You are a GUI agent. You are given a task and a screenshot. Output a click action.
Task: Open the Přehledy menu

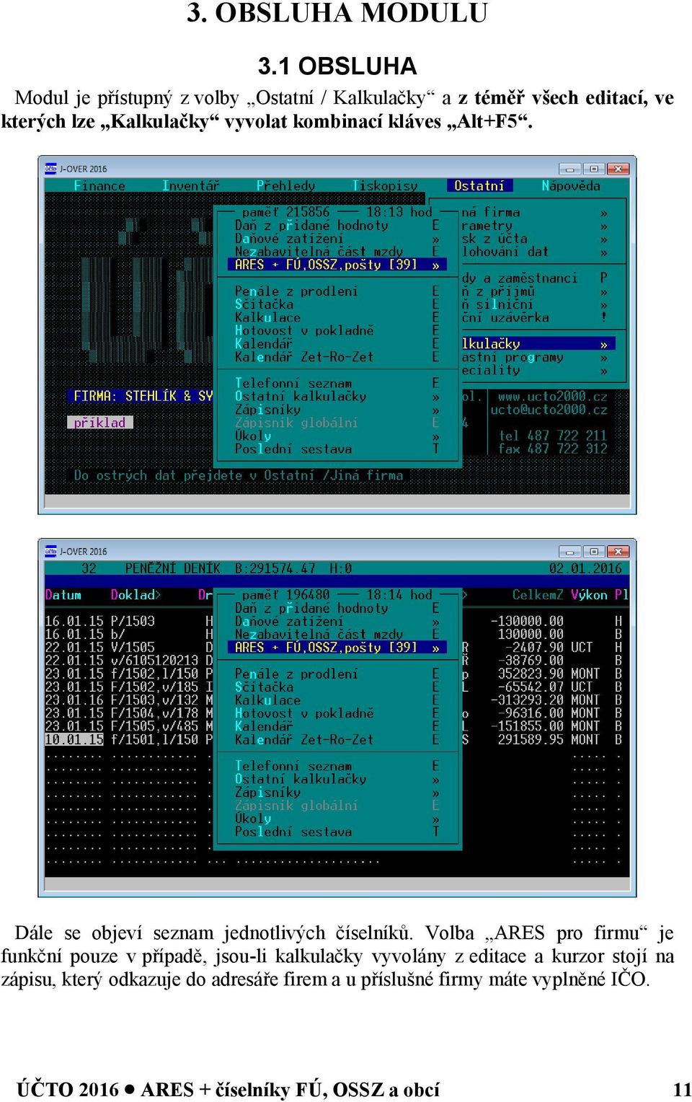[285, 186]
